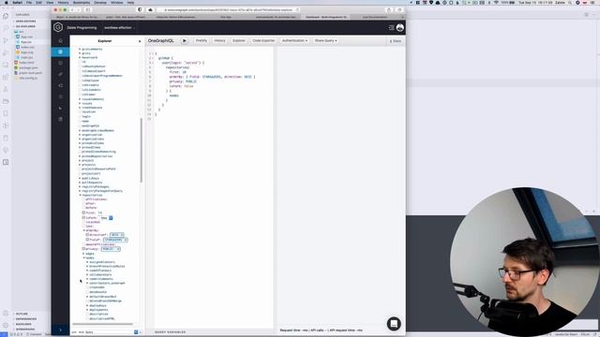Open macOS Spotlight search icon
The width and height of the screenshot is (600, 337).
[x=570, y=2]
